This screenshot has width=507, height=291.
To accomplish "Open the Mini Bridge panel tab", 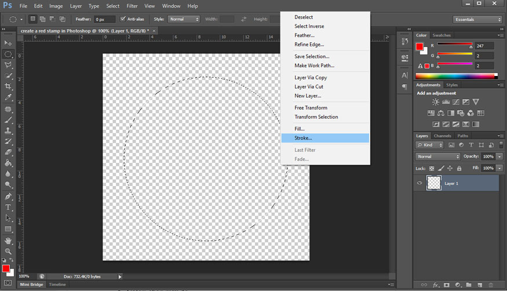I will [32, 285].
